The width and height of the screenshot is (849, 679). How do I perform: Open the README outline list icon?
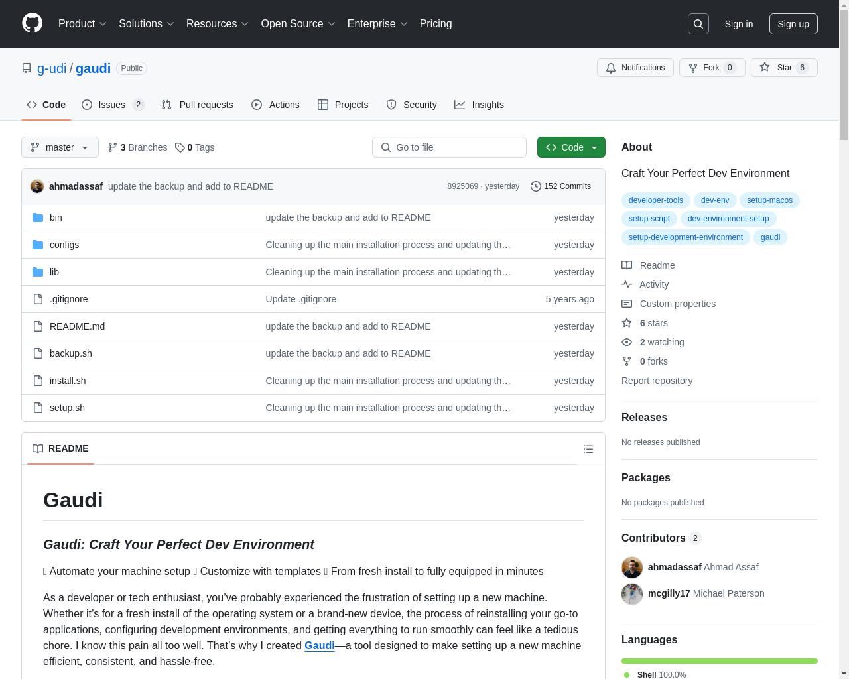point(588,449)
